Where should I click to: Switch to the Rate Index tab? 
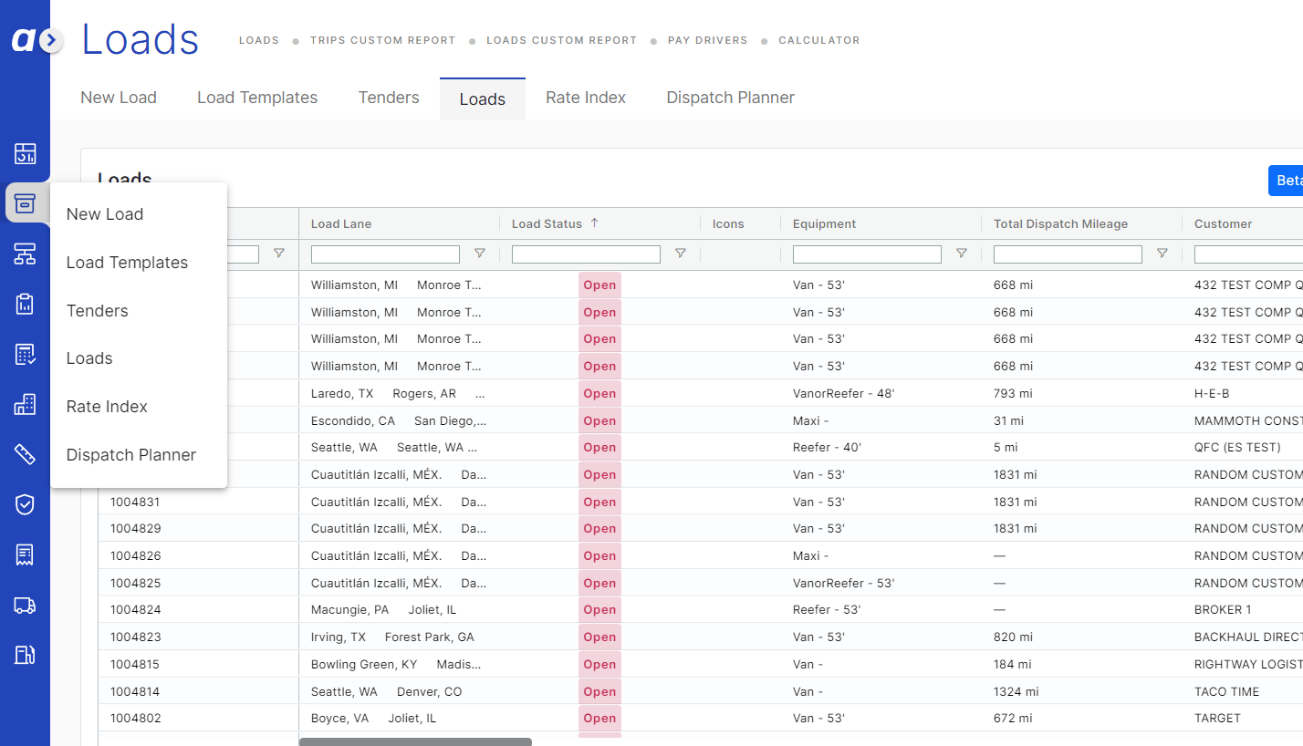point(586,98)
